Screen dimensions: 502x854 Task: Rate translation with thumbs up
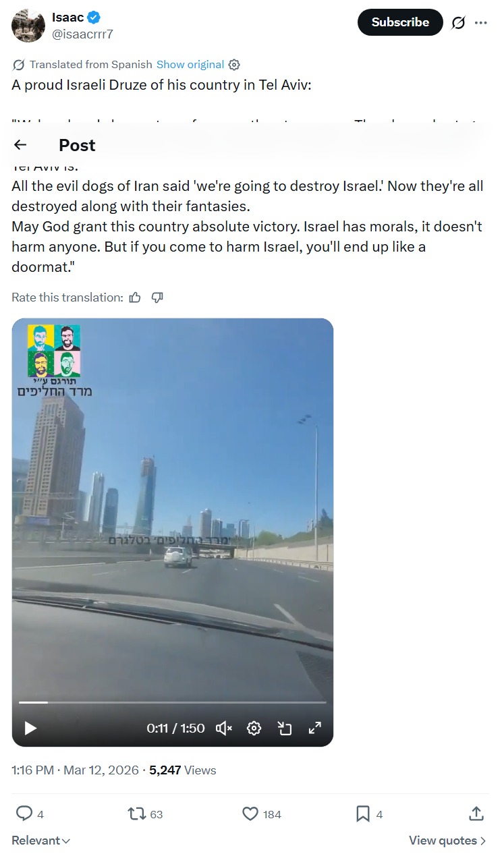pyautogui.click(x=135, y=297)
